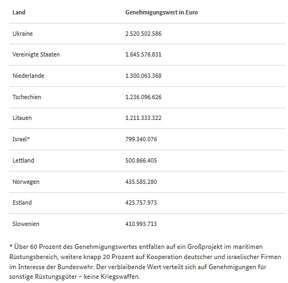The image size is (288, 283).
Task: Select the Niederlande cell
Action: pyautogui.click(x=28, y=76)
